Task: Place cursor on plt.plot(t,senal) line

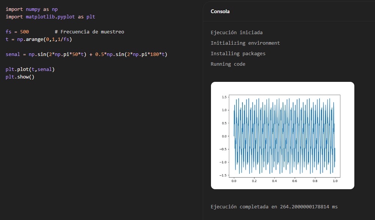Action: pyautogui.click(x=30, y=69)
